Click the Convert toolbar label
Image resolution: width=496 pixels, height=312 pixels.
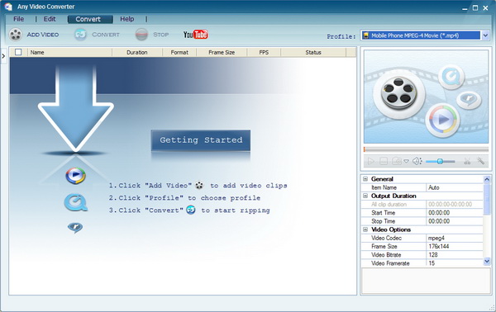[x=106, y=35]
